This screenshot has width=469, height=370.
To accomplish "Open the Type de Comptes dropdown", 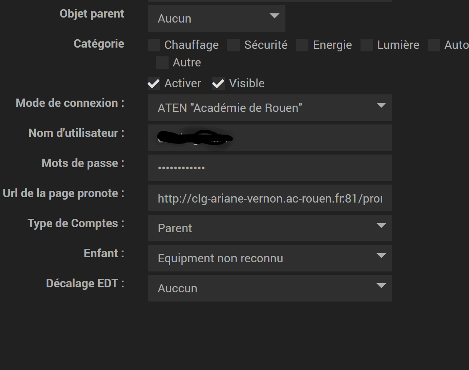I will (270, 228).
